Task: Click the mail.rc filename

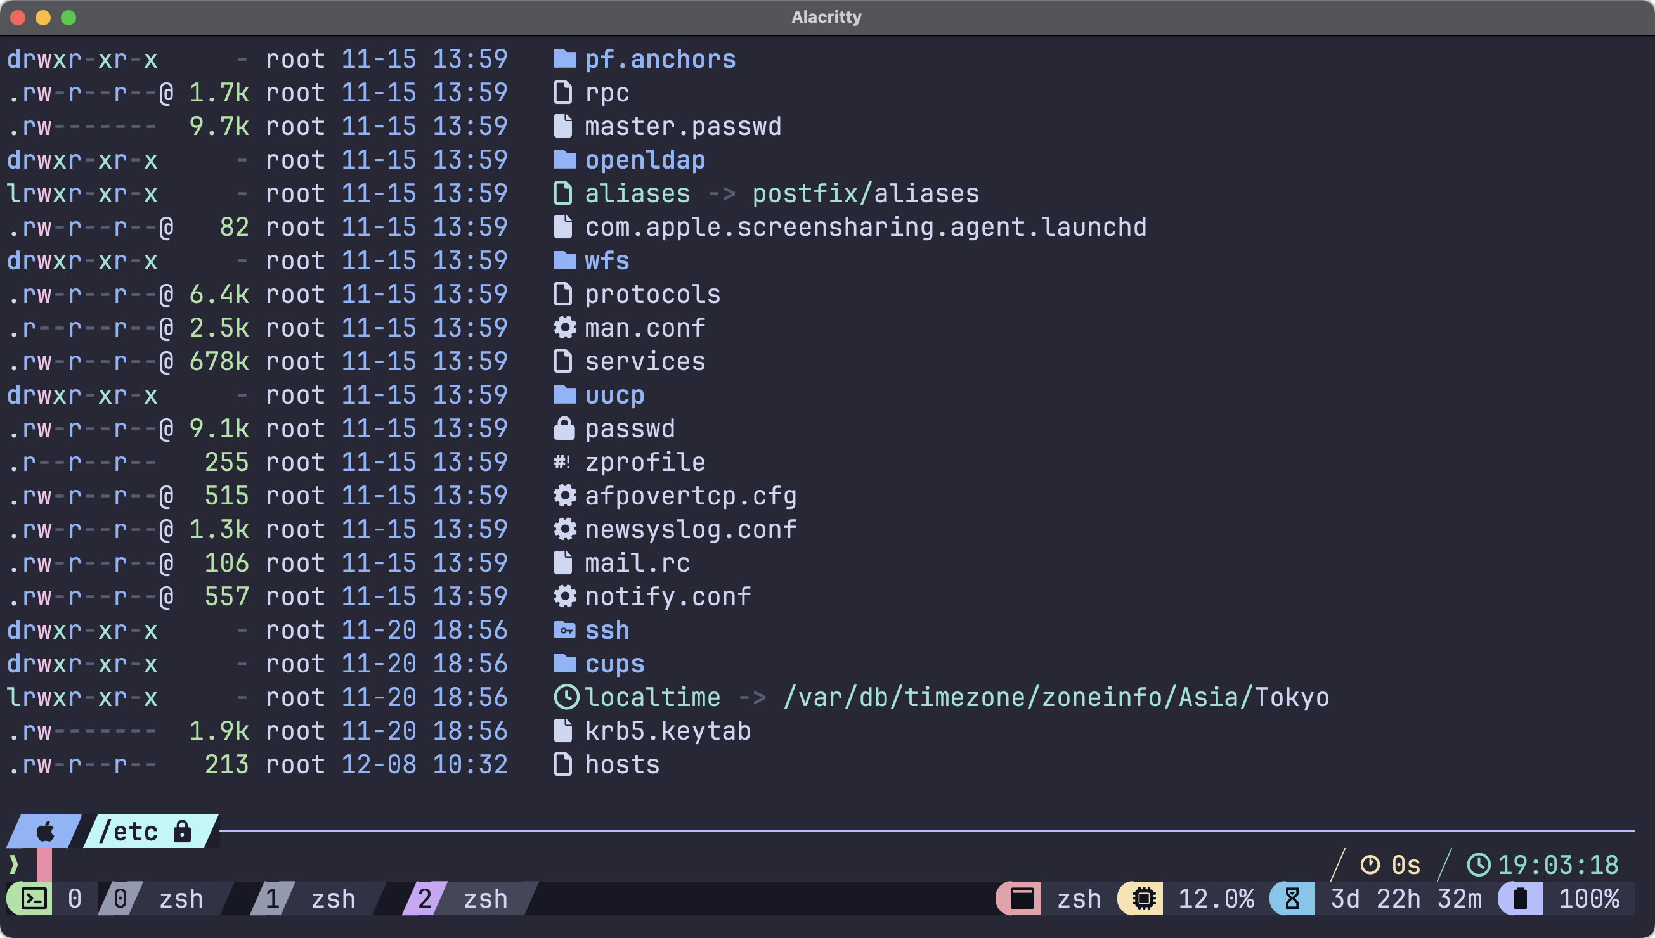Action: click(x=637, y=563)
